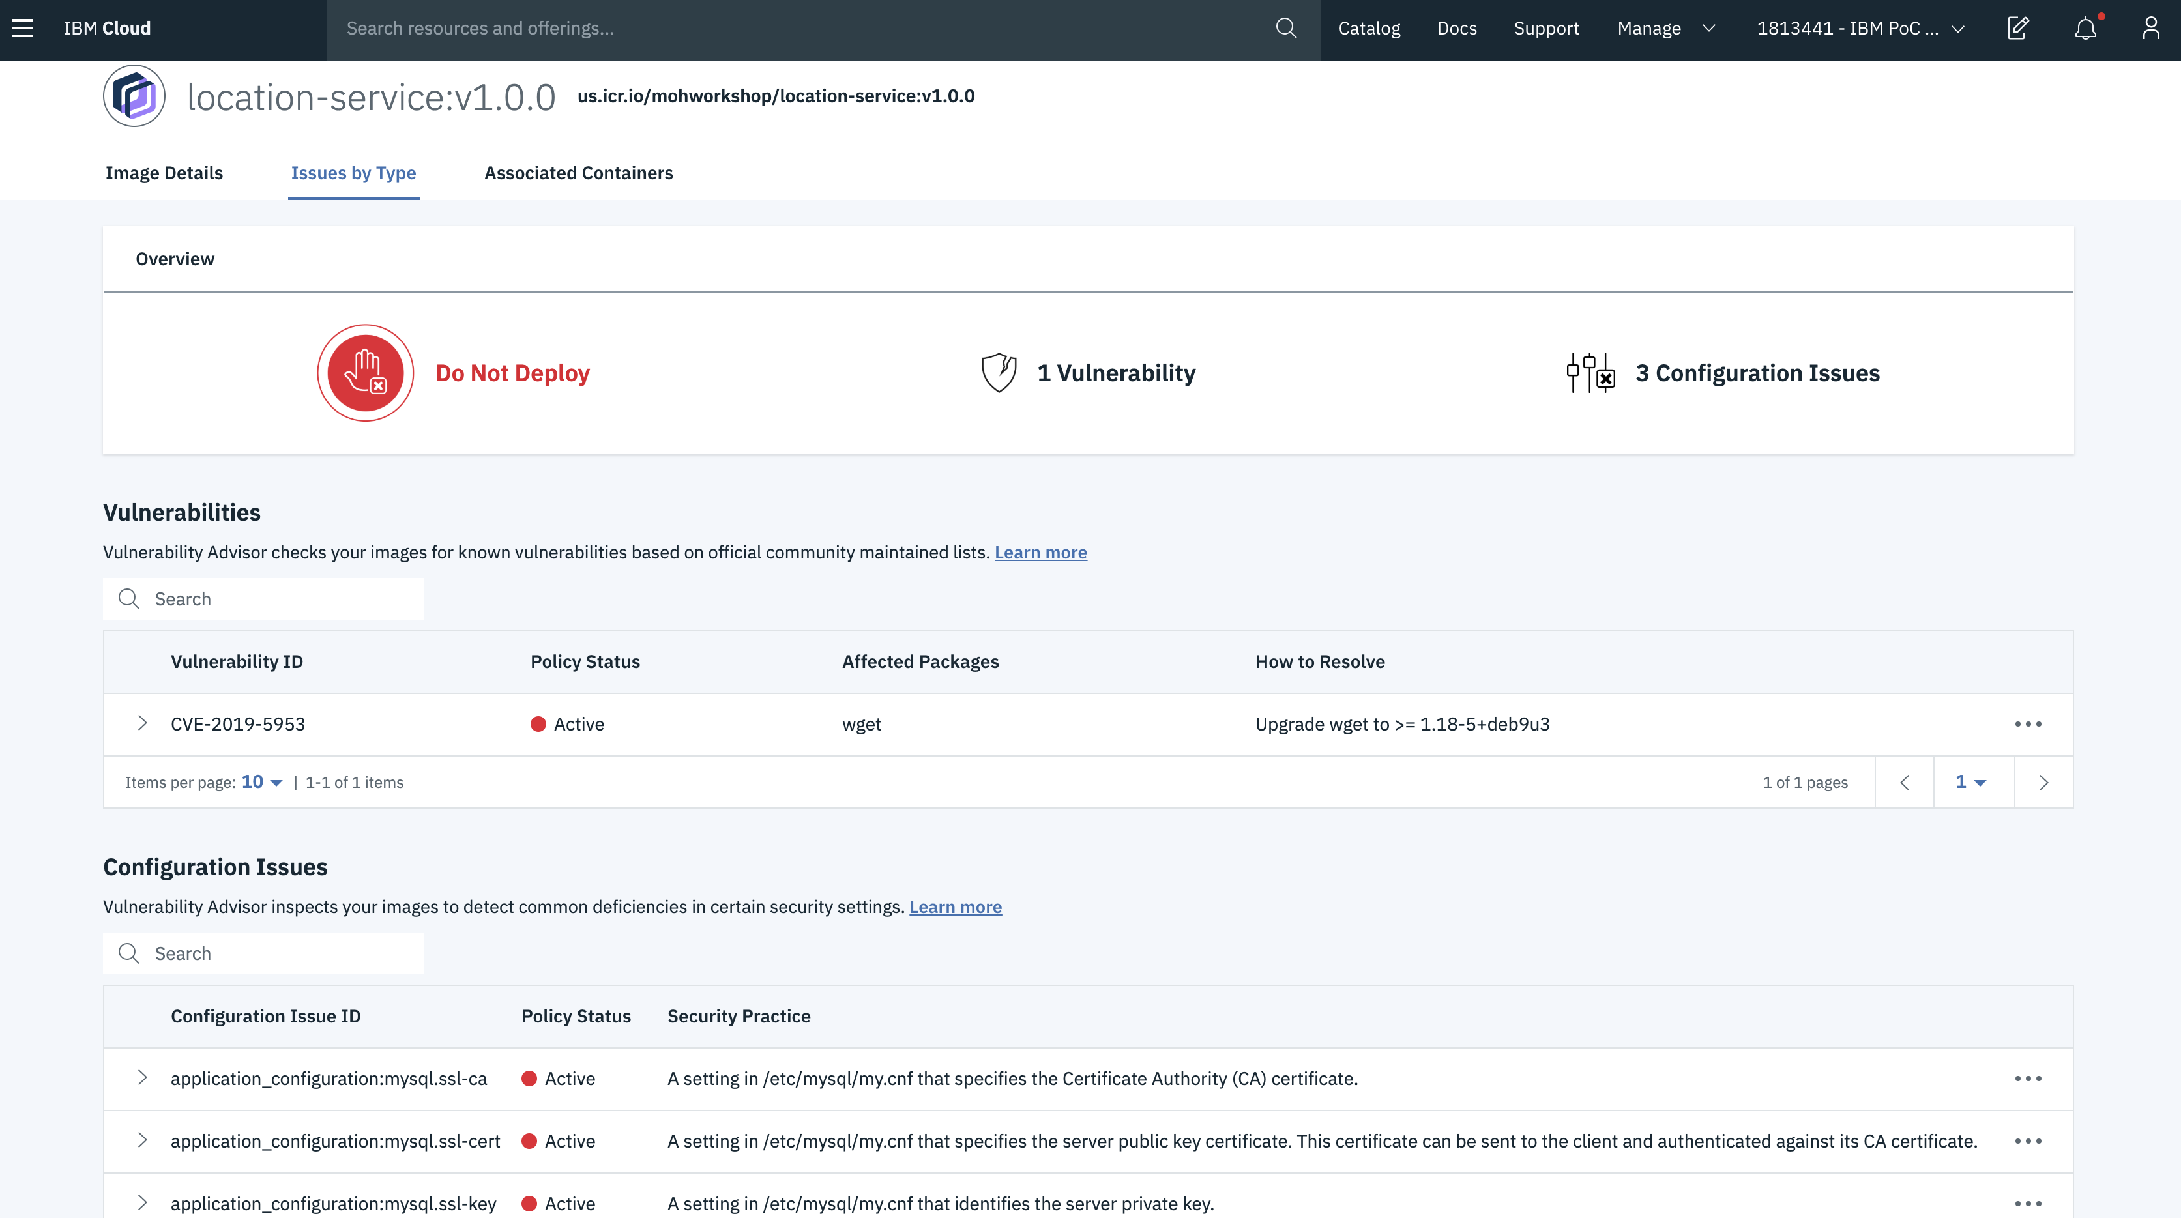Click Active status in the CVE-2019-5953 row
This screenshot has width=2181, height=1218.
(567, 725)
